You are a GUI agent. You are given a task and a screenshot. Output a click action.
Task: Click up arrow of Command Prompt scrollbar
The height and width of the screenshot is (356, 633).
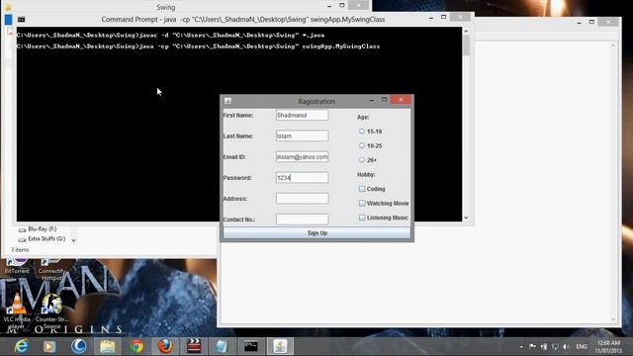(x=466, y=31)
